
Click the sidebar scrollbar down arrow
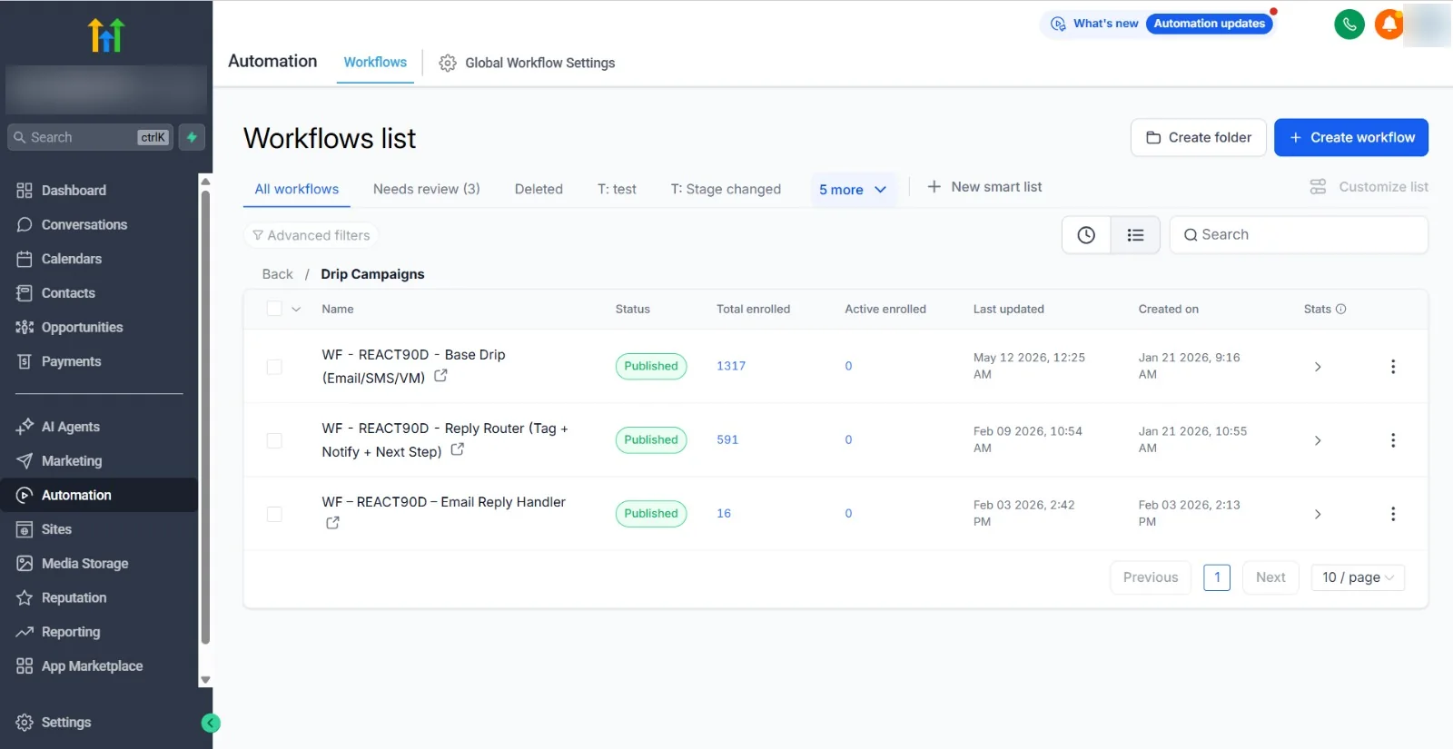pyautogui.click(x=205, y=679)
